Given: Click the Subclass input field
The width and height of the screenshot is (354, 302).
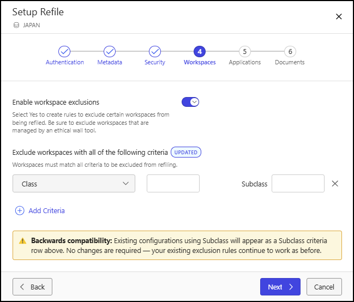Looking at the screenshot, I should [x=298, y=184].
